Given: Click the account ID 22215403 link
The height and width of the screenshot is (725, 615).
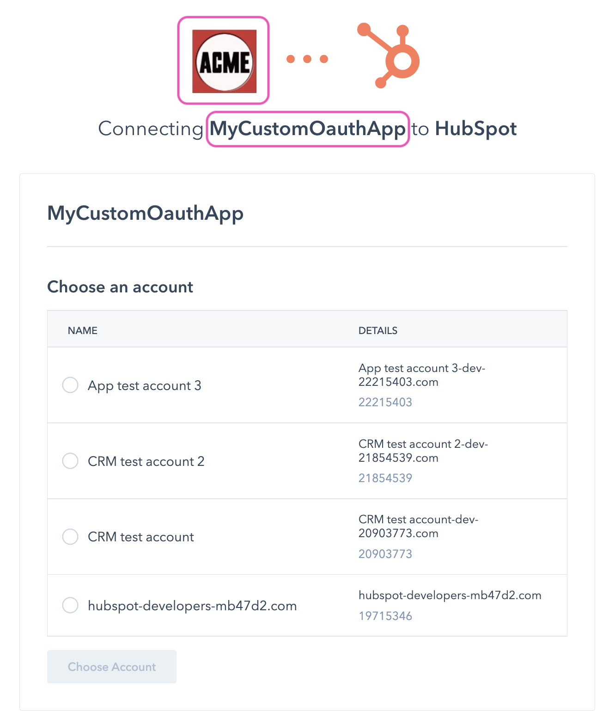Looking at the screenshot, I should tap(385, 402).
